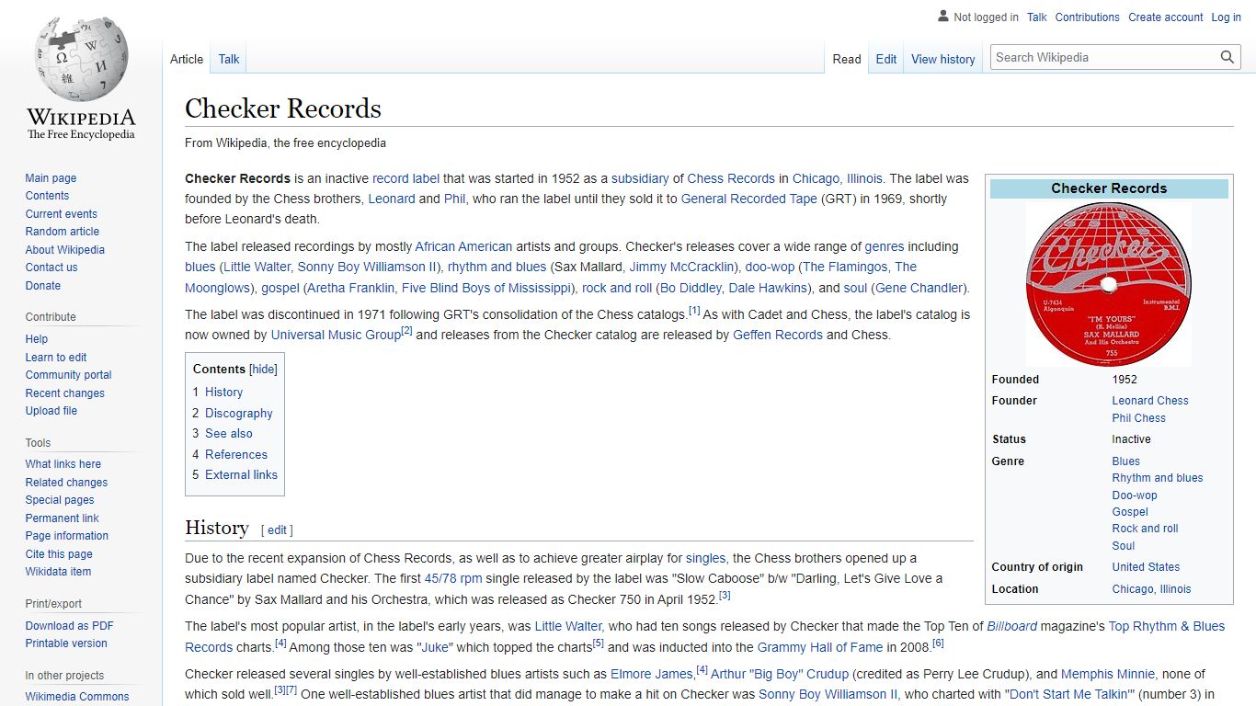Open the Contact us link
This screenshot has height=706, width=1256.
pos(51,268)
